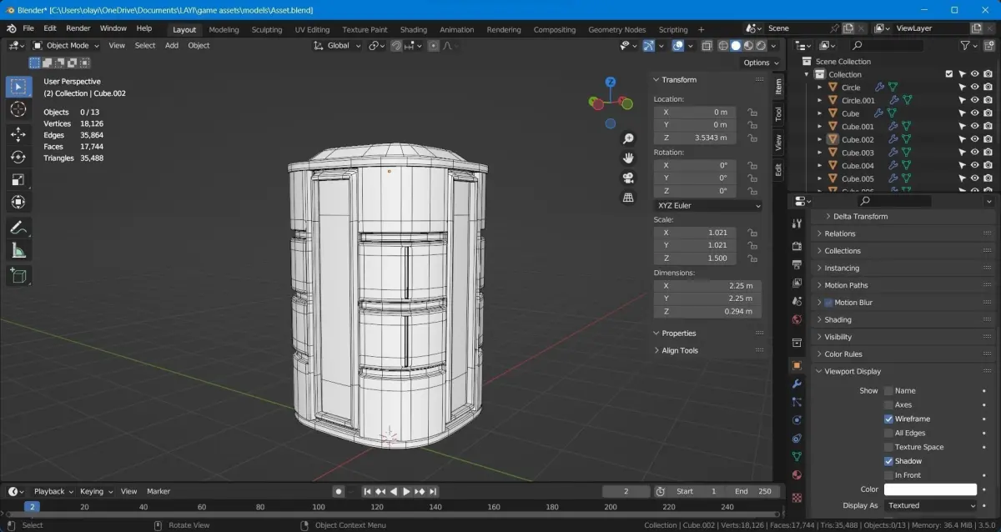Open the File menu
The height and width of the screenshot is (532, 1001).
(28, 28)
